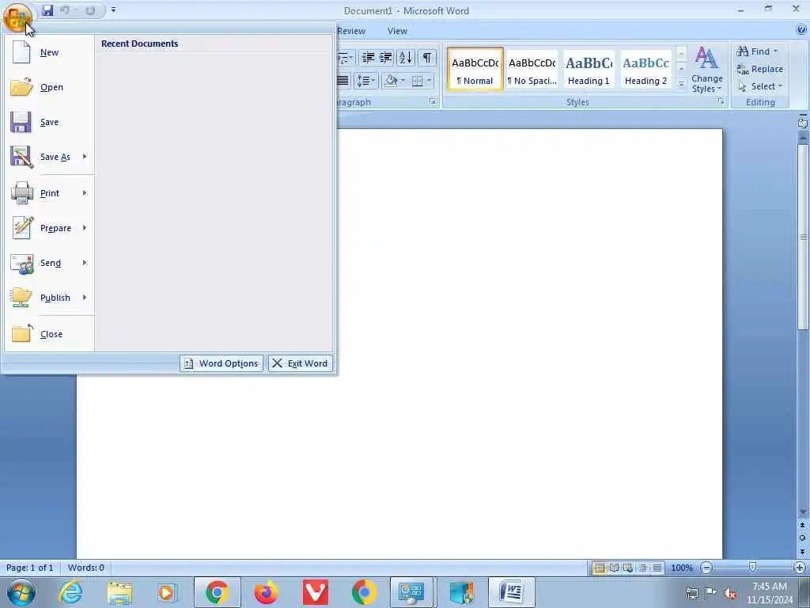Screen dimensions: 810x608
Task: Click the zoom slider handle
Action: click(753, 568)
